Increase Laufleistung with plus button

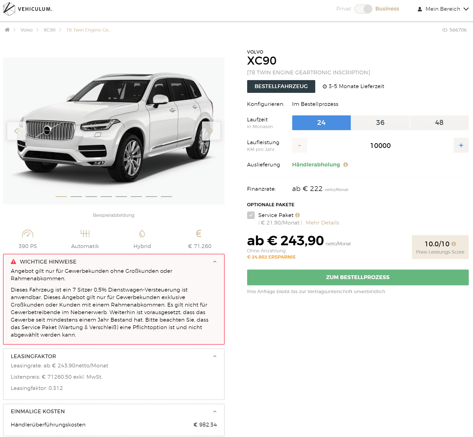pyautogui.click(x=461, y=145)
